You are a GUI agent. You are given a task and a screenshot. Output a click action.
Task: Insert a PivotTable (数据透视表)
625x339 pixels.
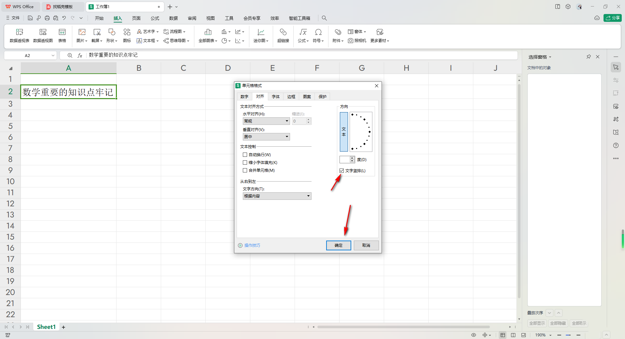click(20, 36)
